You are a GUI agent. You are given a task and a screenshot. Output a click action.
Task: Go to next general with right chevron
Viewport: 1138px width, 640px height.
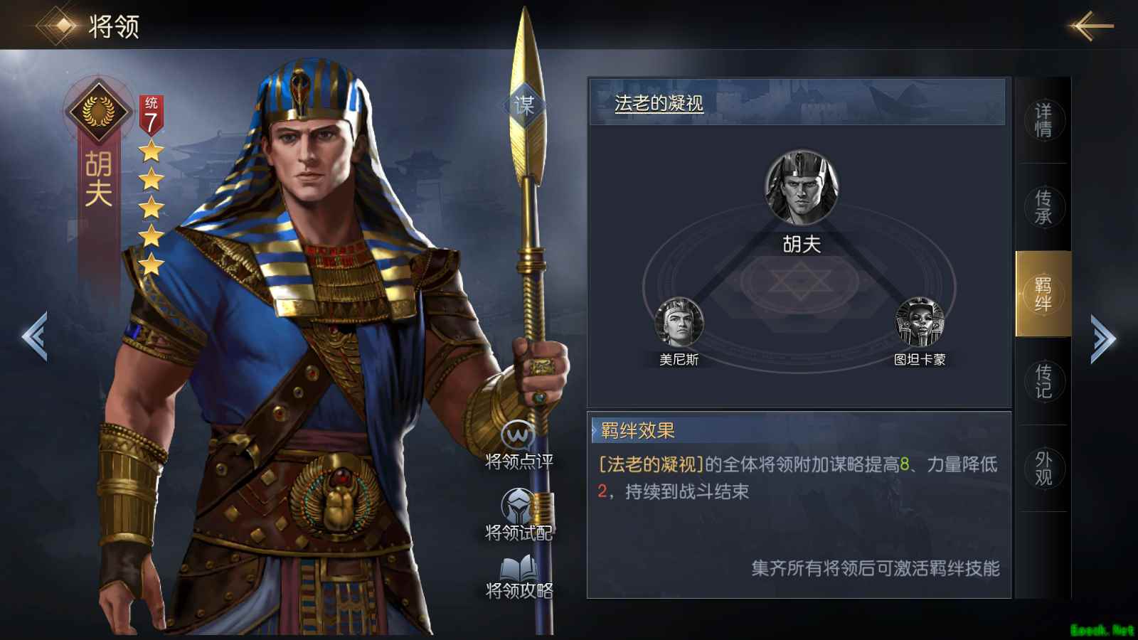pos(1103,339)
